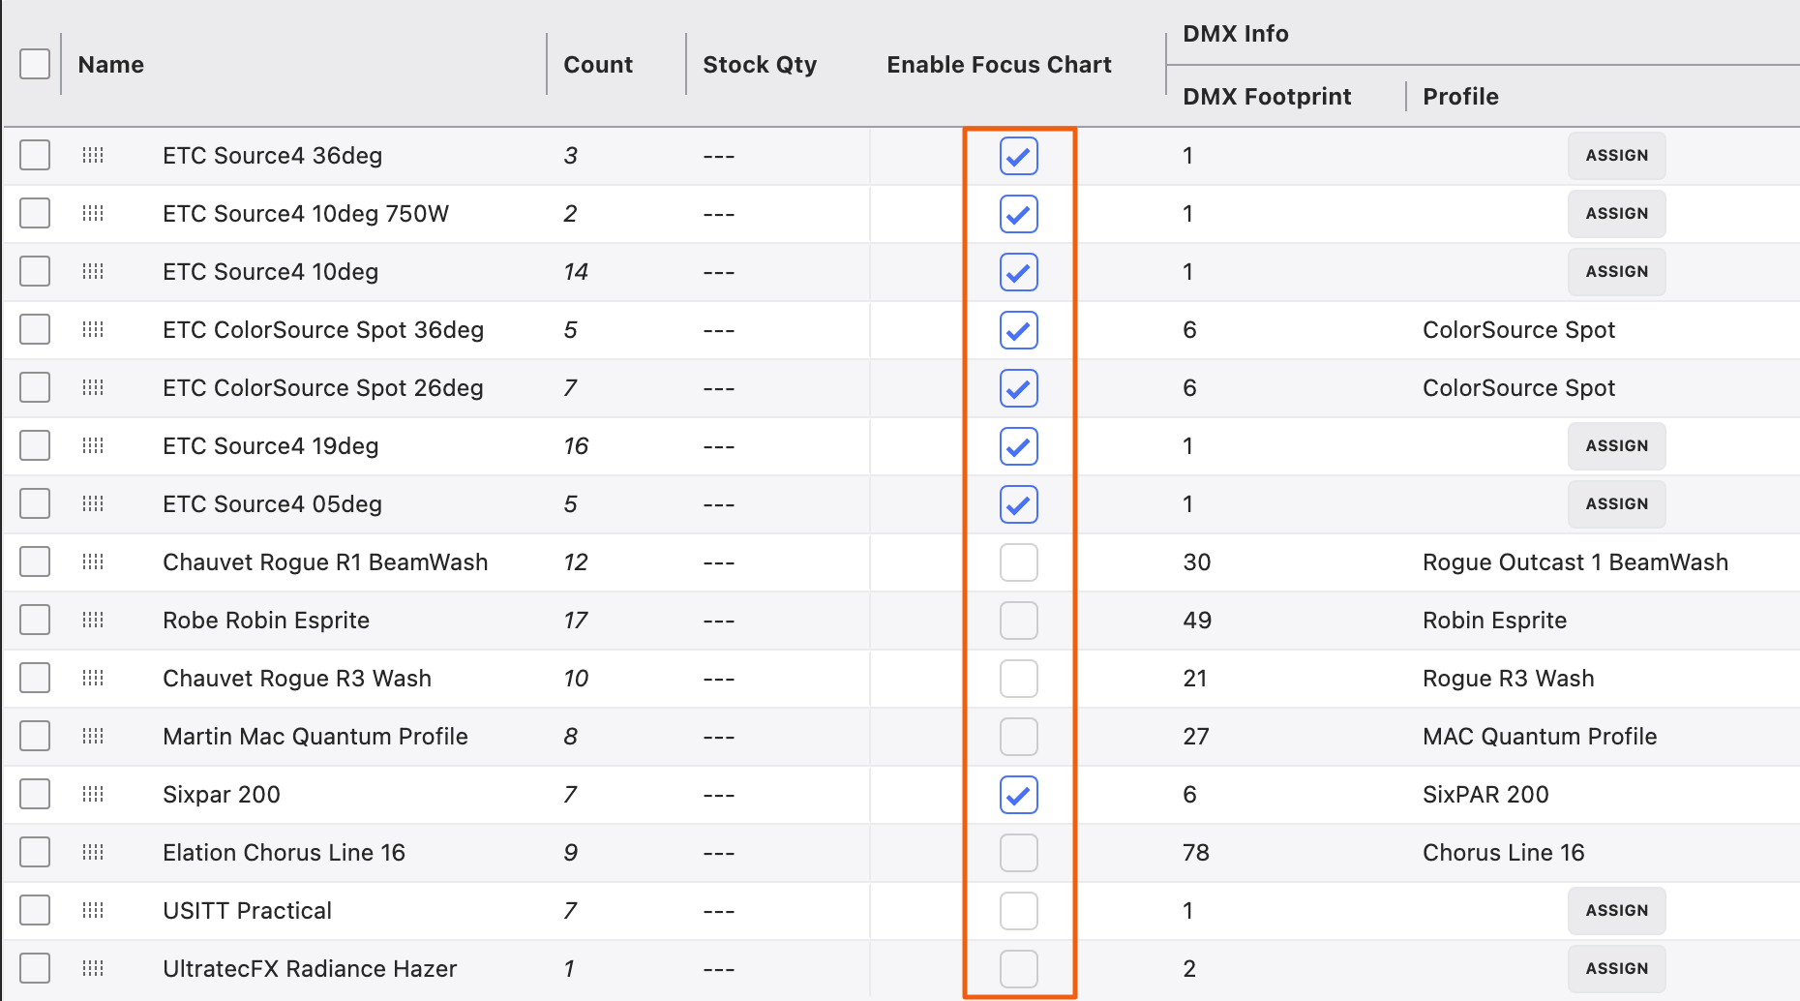The height and width of the screenshot is (1001, 1800).
Task: Click the drag handle for ETC Source4 36deg
Action: (x=93, y=156)
